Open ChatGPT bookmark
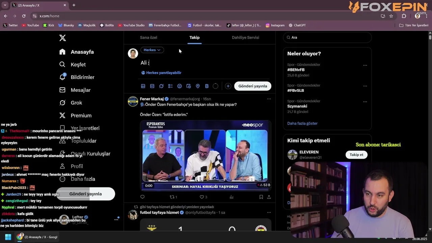 pos(297,25)
